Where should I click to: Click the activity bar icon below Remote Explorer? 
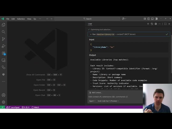pos(3,67)
